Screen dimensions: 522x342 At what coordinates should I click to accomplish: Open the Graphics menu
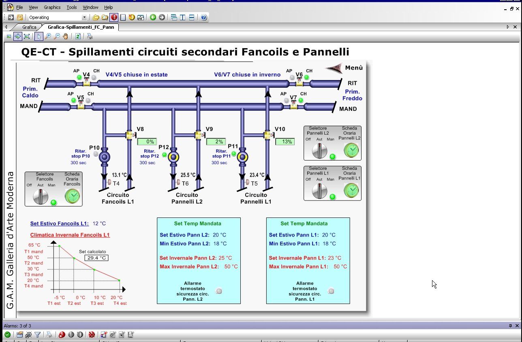pyautogui.click(x=52, y=7)
